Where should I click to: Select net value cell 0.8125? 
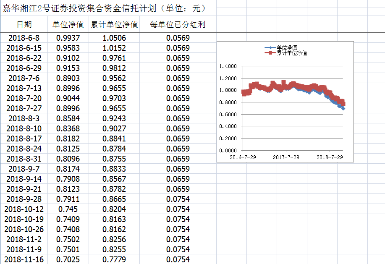[x=68, y=149]
